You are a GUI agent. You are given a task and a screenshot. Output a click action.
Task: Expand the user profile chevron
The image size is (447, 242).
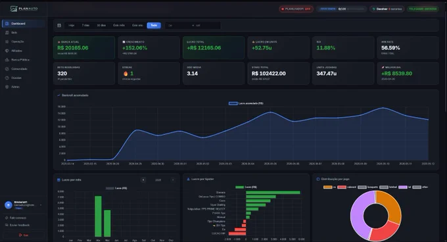coord(41,205)
